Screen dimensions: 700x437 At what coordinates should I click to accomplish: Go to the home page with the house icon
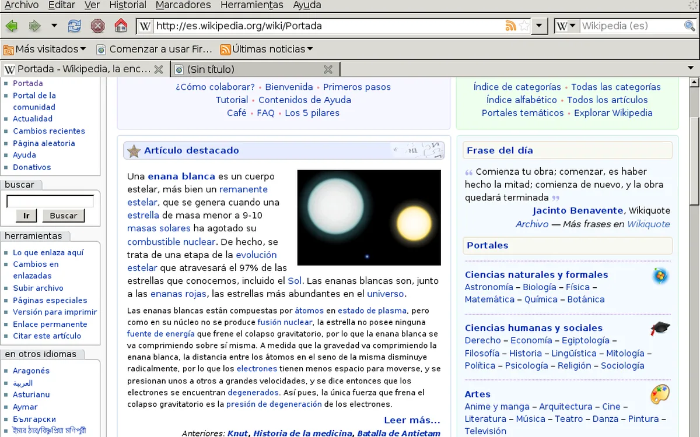pyautogui.click(x=121, y=26)
